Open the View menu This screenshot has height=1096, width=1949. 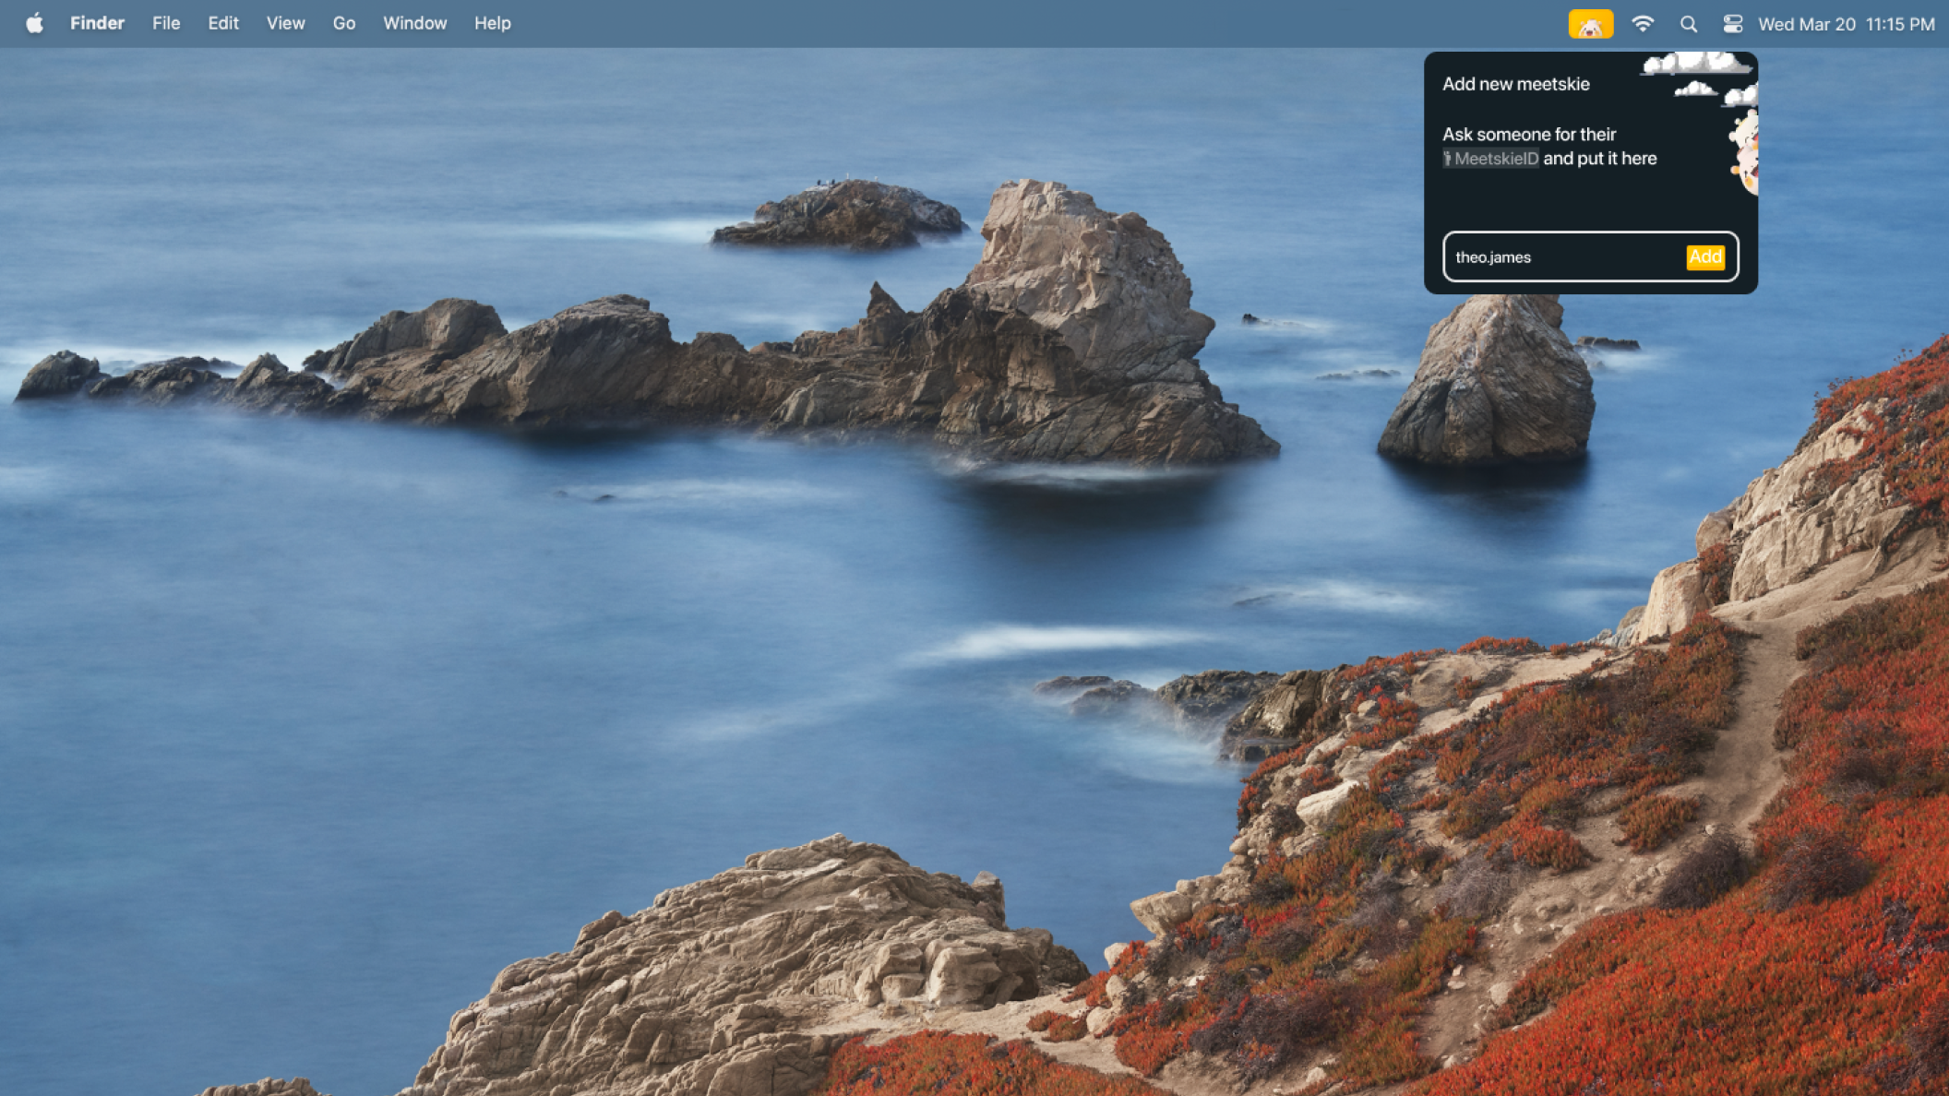click(x=285, y=23)
